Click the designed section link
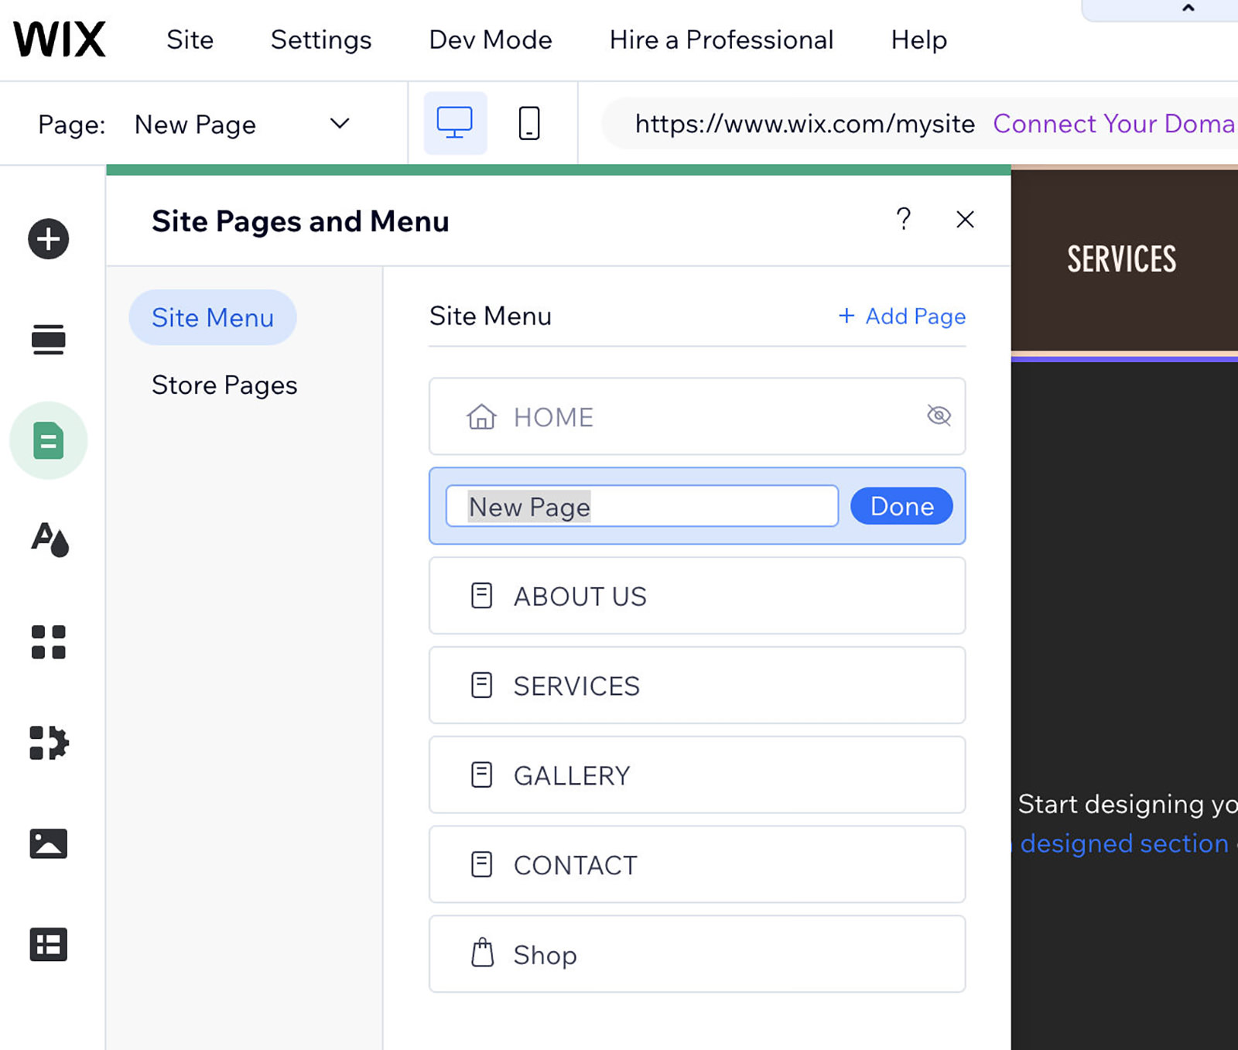 coord(1124,843)
